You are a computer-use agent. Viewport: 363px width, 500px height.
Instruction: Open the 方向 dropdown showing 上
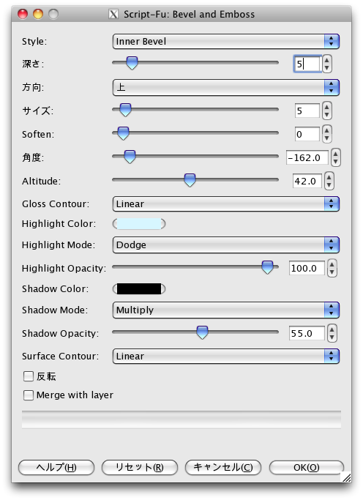coord(226,87)
